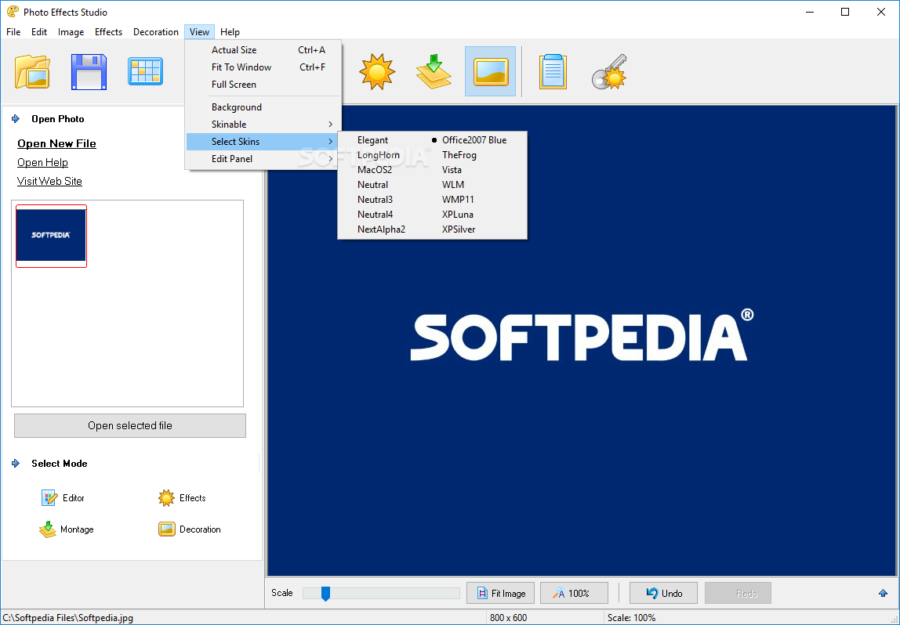
Task: Click the Scale slider handle
Action: 325,594
